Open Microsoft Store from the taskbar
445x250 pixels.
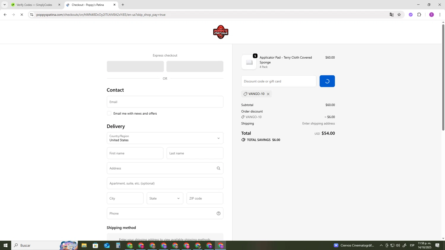[x=95, y=246]
